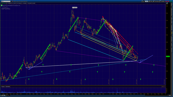Screen dimensions: 173x97
Task: Click the pan crosshair tool icon
Action: (x=1, y=95)
